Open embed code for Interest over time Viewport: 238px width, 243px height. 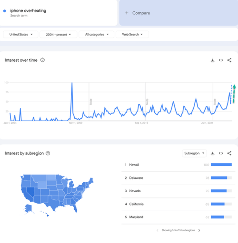[221, 60]
